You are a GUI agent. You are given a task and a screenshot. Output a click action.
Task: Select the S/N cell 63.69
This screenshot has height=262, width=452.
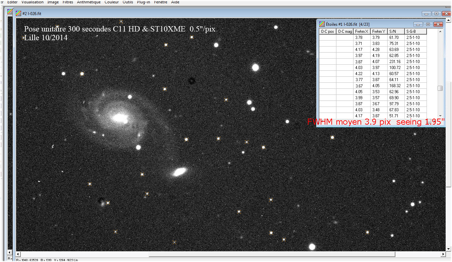point(396,50)
